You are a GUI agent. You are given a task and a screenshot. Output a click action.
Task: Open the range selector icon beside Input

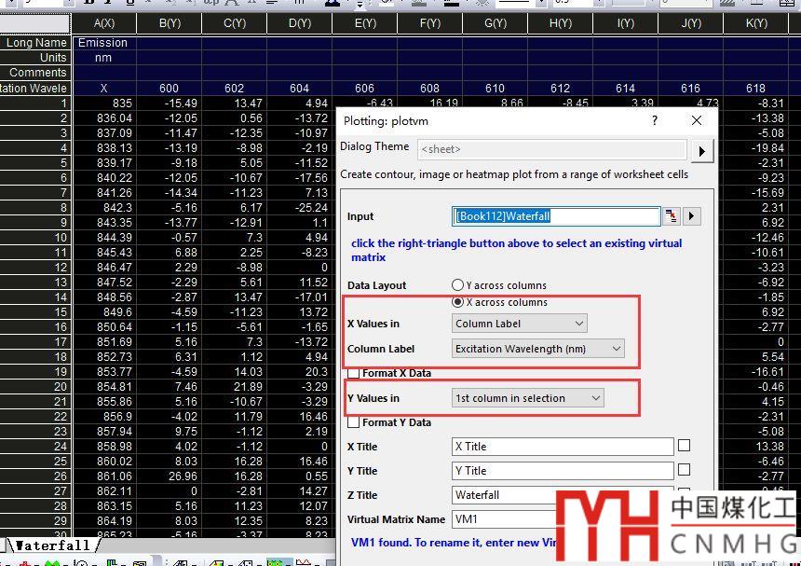tap(671, 216)
